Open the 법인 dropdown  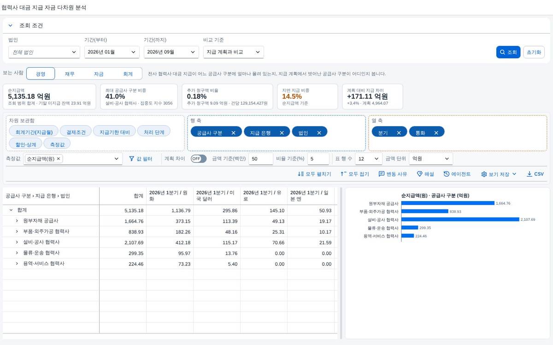44,52
